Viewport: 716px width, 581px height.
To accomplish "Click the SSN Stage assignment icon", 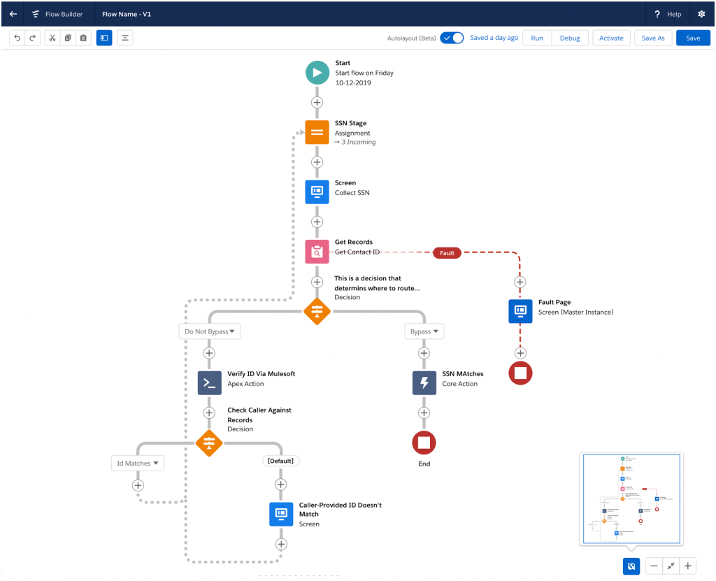I will point(317,132).
